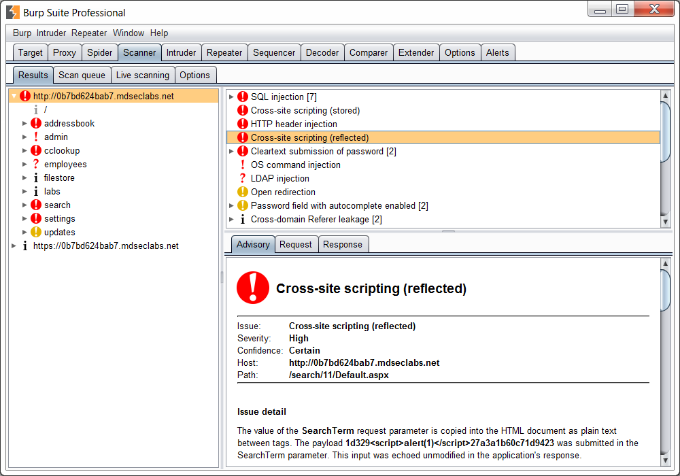The image size is (680, 476).
Task: Expand the cclookup tree node
Action: (x=24, y=150)
